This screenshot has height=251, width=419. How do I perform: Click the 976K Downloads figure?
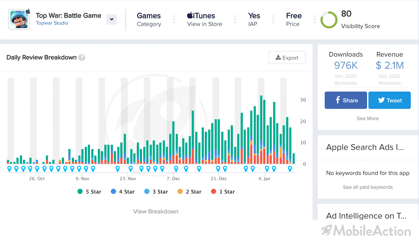tap(346, 65)
